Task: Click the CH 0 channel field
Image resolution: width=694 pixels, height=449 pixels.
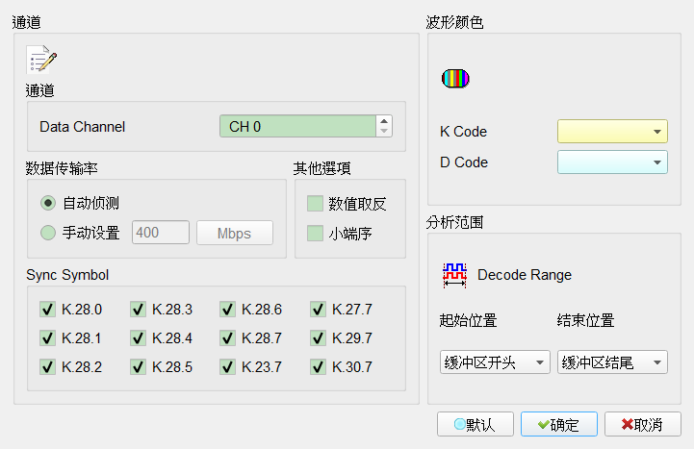Action: tap(297, 126)
